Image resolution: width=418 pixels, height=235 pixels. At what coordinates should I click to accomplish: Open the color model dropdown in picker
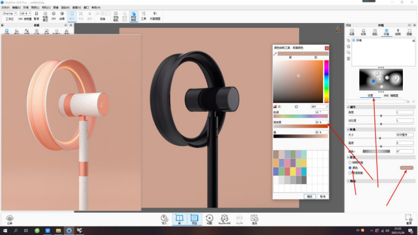[x=320, y=107]
